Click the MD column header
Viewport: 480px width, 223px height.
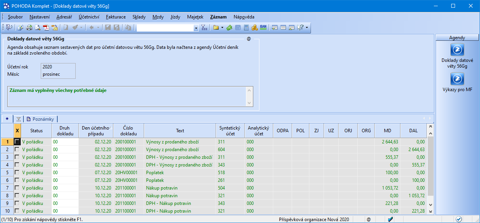[387, 131]
